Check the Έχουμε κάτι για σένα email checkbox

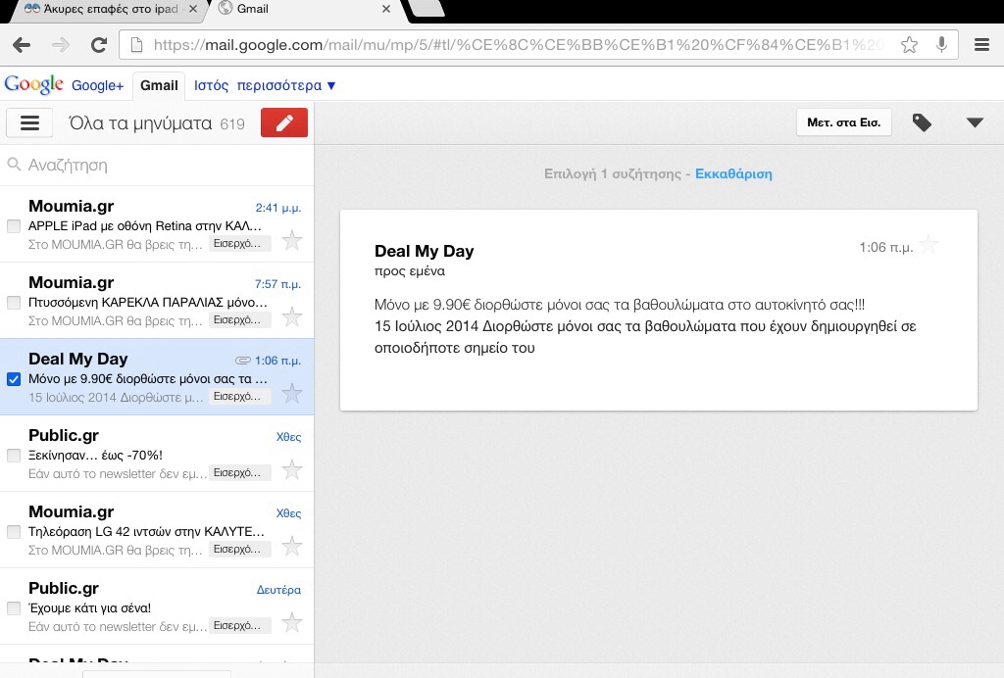tap(14, 608)
